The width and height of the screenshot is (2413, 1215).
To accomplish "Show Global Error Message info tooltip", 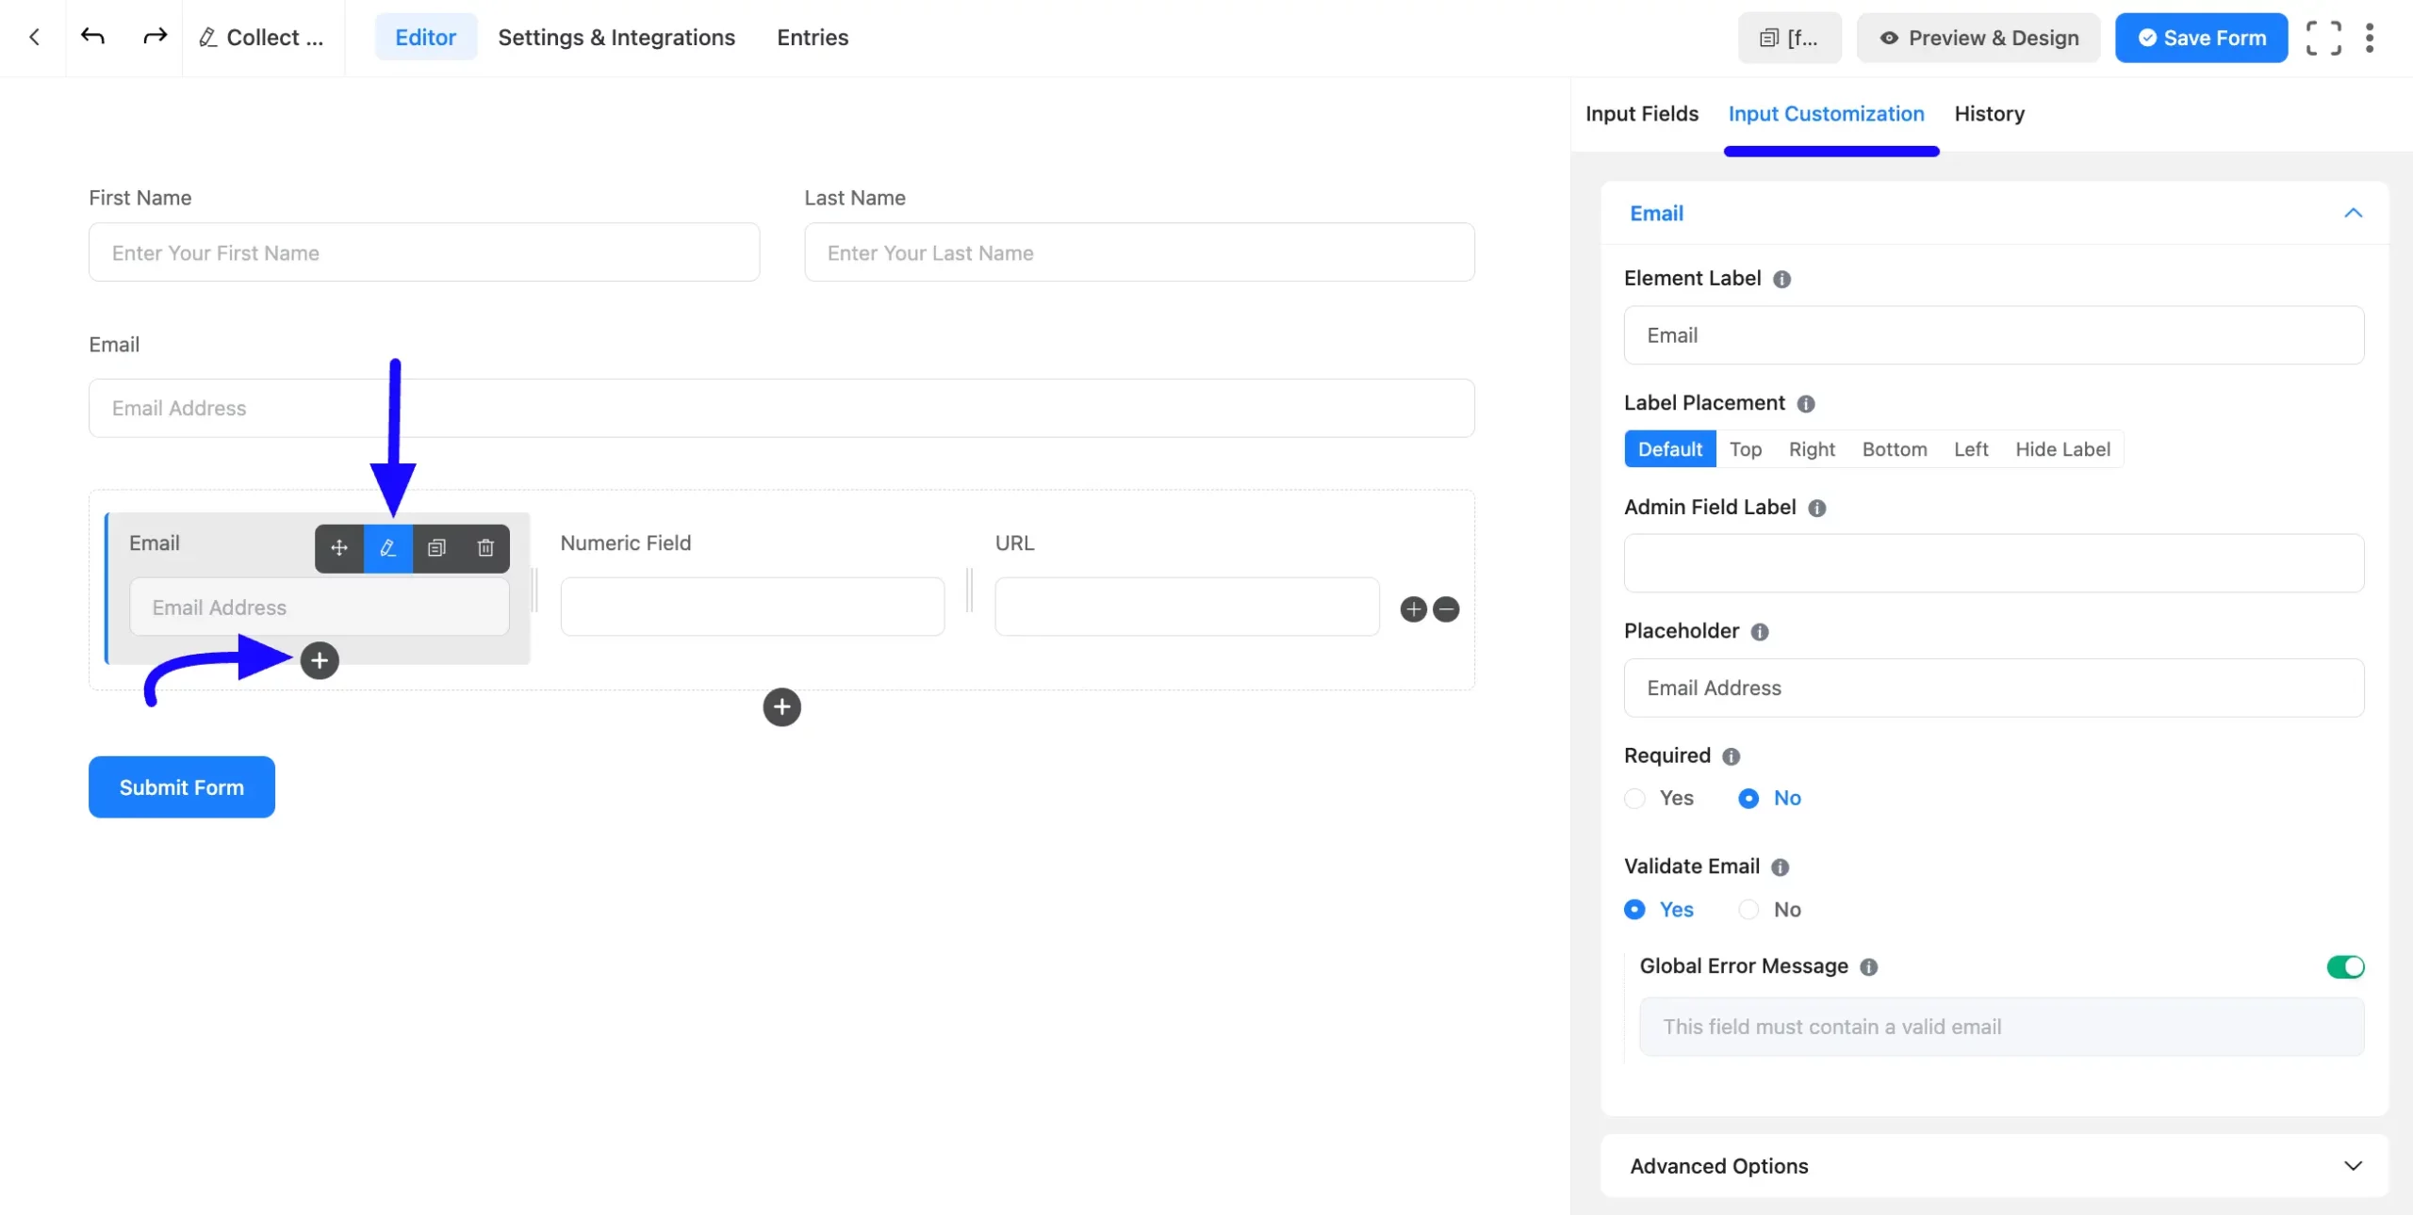I will pos(1869,967).
